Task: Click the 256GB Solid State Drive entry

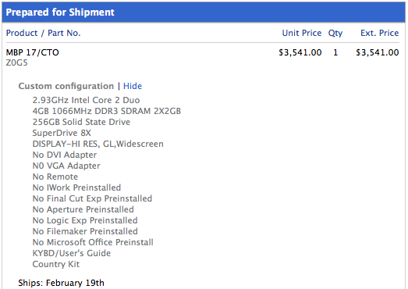Action: (81, 122)
